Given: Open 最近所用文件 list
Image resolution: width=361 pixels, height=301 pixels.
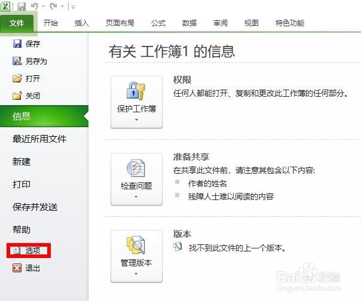Looking at the screenshot, I should coord(39,139).
